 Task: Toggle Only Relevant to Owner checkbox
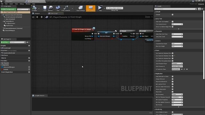point(173,76)
